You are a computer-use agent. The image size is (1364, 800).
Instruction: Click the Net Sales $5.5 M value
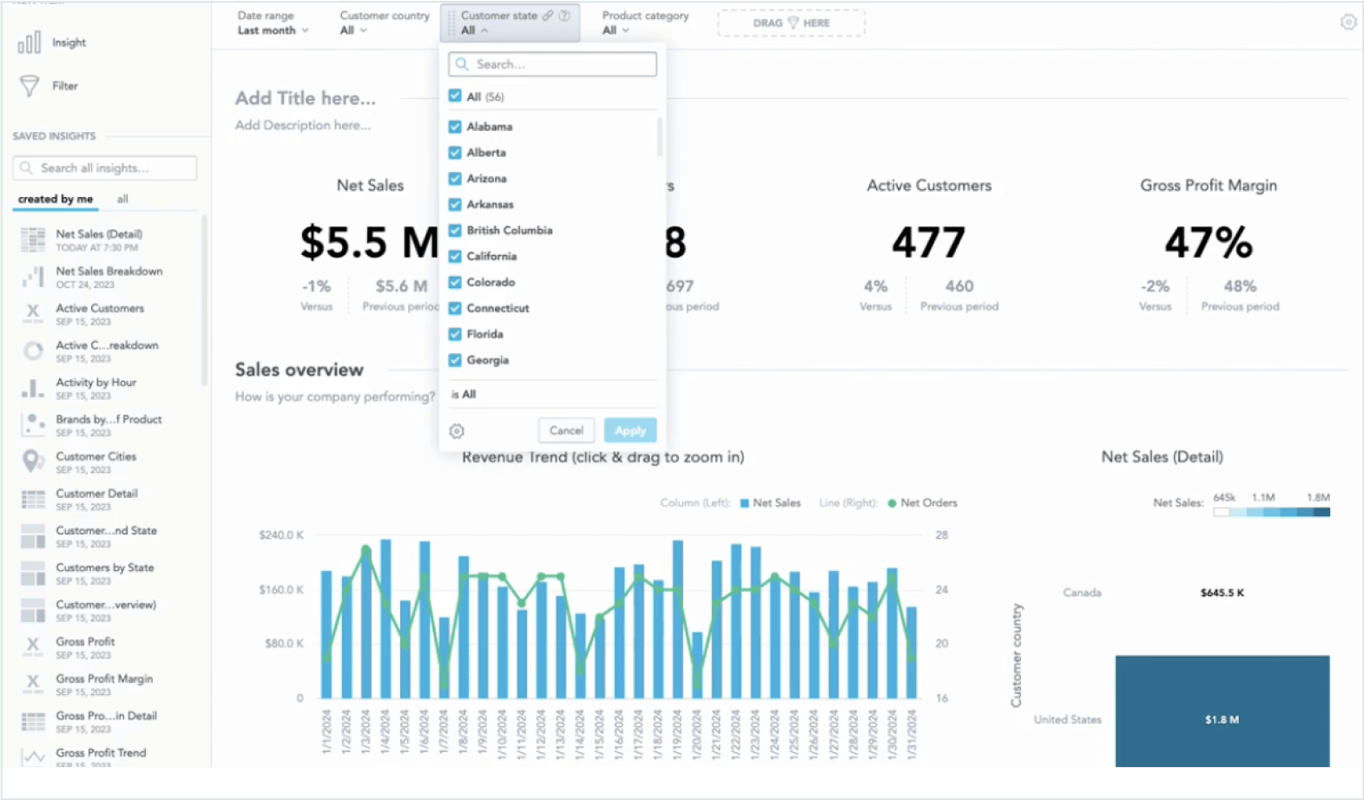[x=369, y=243]
